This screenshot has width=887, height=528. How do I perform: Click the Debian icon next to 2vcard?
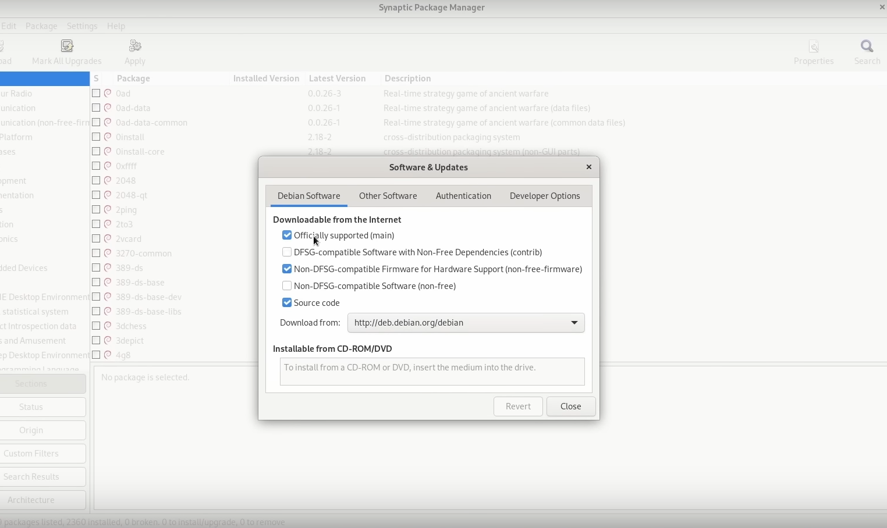108,238
